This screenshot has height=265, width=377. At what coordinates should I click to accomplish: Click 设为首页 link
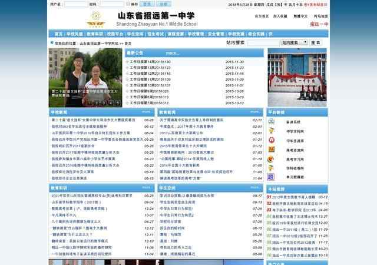point(262,16)
